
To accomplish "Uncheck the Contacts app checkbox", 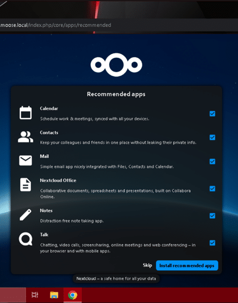I will pos(212,137).
